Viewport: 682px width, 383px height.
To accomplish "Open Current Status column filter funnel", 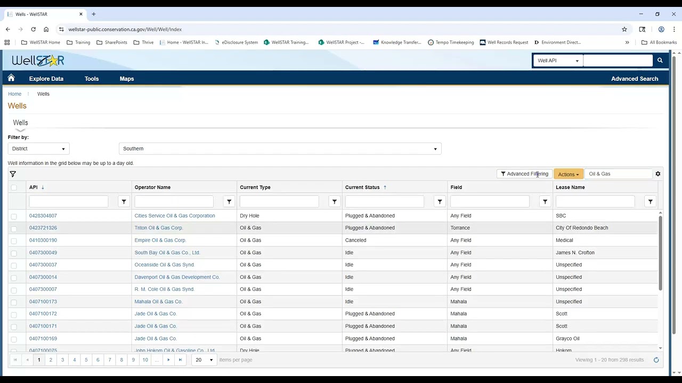I will click(x=440, y=202).
